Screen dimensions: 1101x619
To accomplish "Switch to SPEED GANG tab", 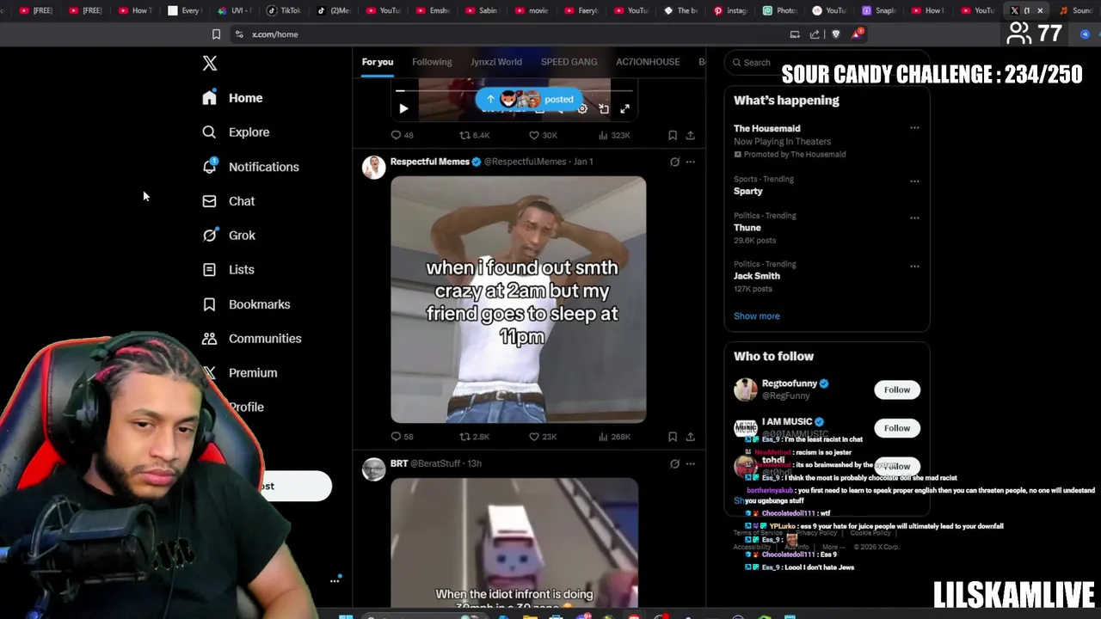I will (x=569, y=62).
